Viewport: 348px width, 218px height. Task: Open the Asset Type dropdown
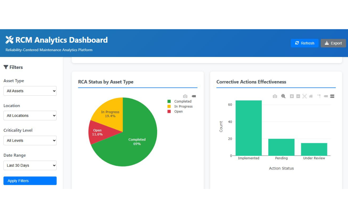pyautogui.click(x=30, y=91)
